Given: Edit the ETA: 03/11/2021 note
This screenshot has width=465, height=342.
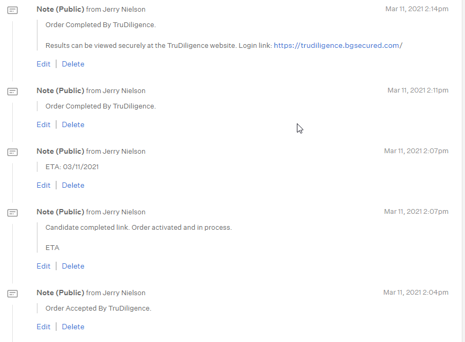Looking at the screenshot, I should pos(43,185).
